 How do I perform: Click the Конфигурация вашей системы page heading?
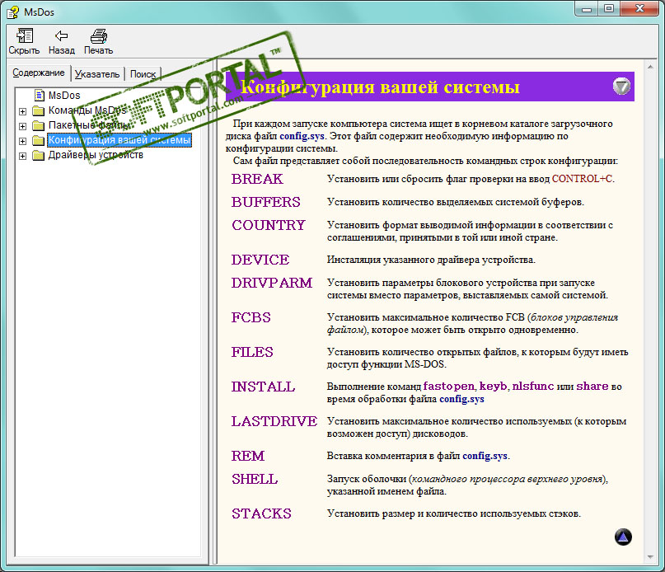tap(380, 87)
